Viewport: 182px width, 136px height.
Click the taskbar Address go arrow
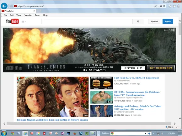click(149, 133)
